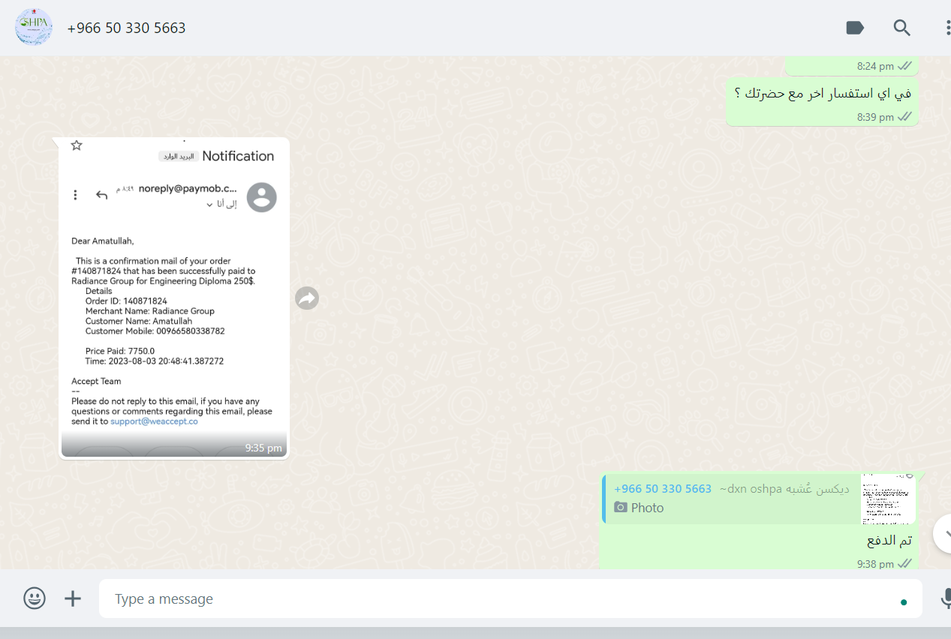Click the double check marks beside 9:38 pm
Viewport: 951px width, 639px height.
904,563
